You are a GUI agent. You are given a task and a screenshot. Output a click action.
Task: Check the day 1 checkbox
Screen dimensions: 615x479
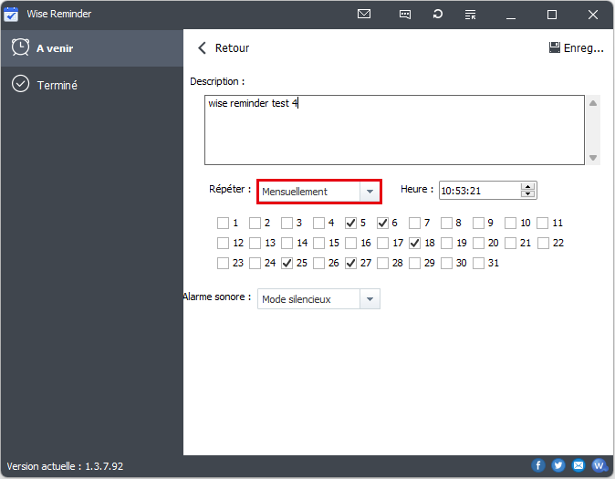click(x=223, y=224)
